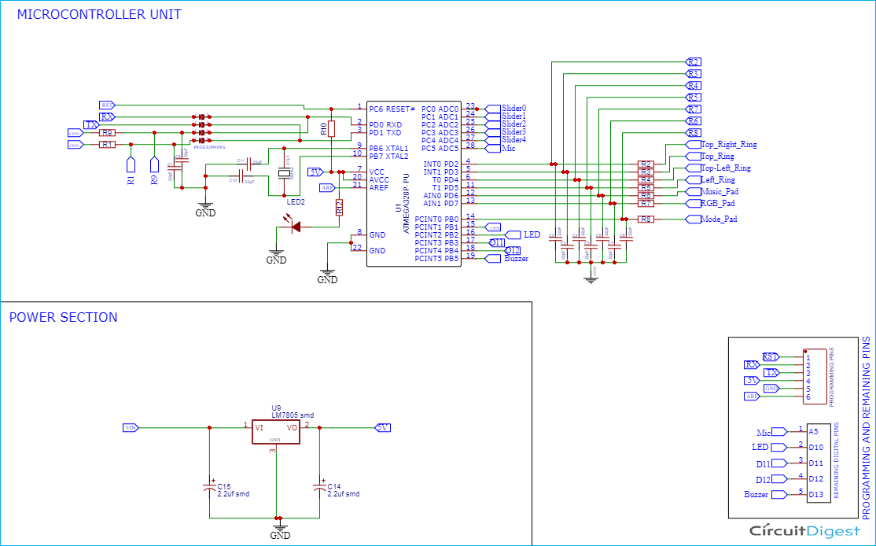Click the R8 net flag at top right

tap(693, 132)
